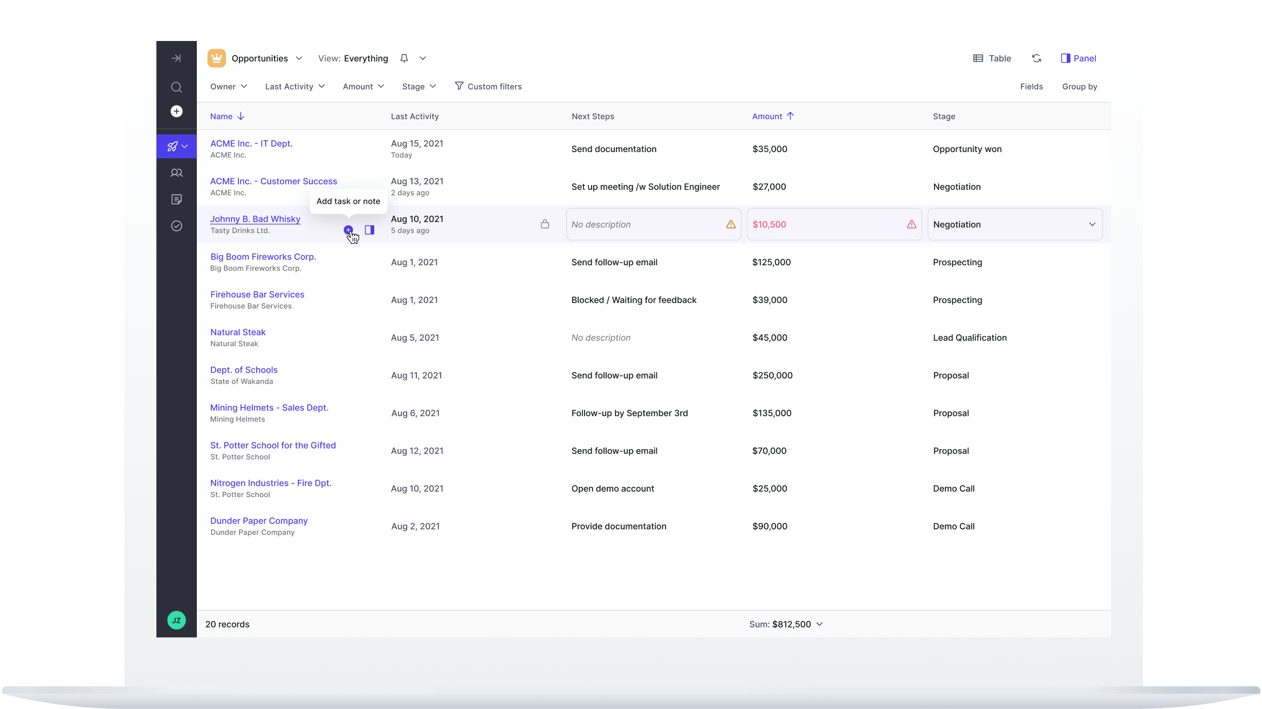Open Dunder Paper Company opportunity link
The width and height of the screenshot is (1262, 709).
[x=259, y=521]
